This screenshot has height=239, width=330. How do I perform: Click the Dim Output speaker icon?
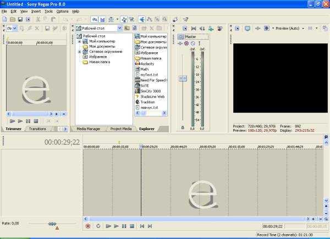pyautogui.click(x=202, y=29)
